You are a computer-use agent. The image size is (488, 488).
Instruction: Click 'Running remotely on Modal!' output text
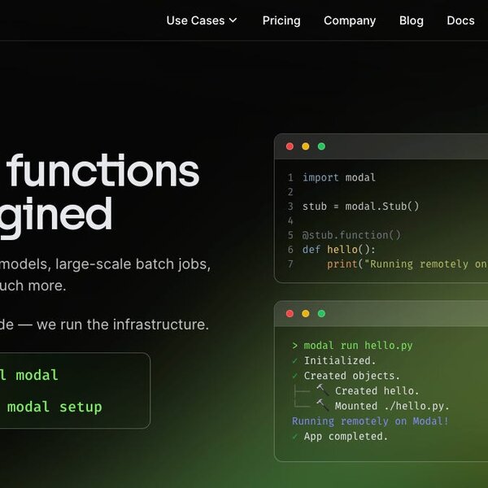click(x=370, y=421)
